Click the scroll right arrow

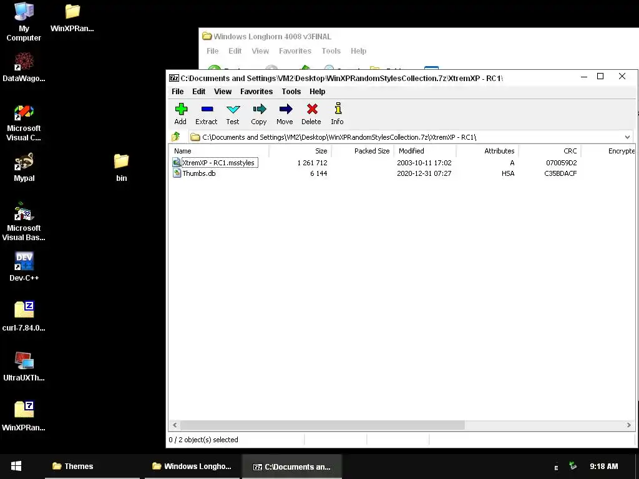[x=628, y=425]
